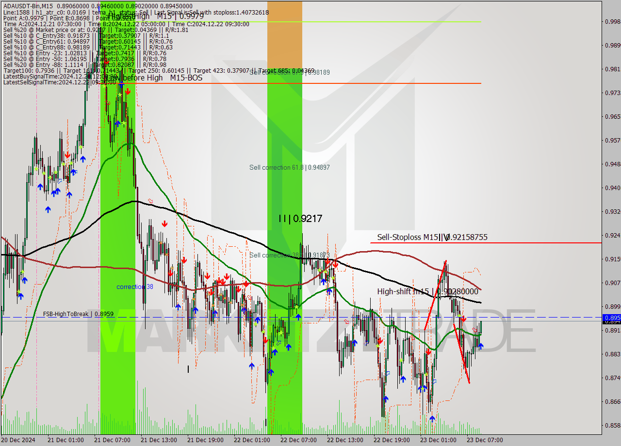Click 'Sell correction 38.2 | 0.91873' label
Image resolution: width=621 pixels, height=446 pixels.
(x=290, y=255)
